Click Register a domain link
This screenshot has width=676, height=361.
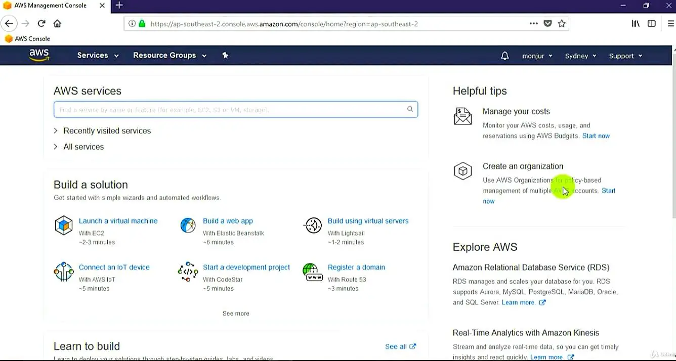coord(356,267)
